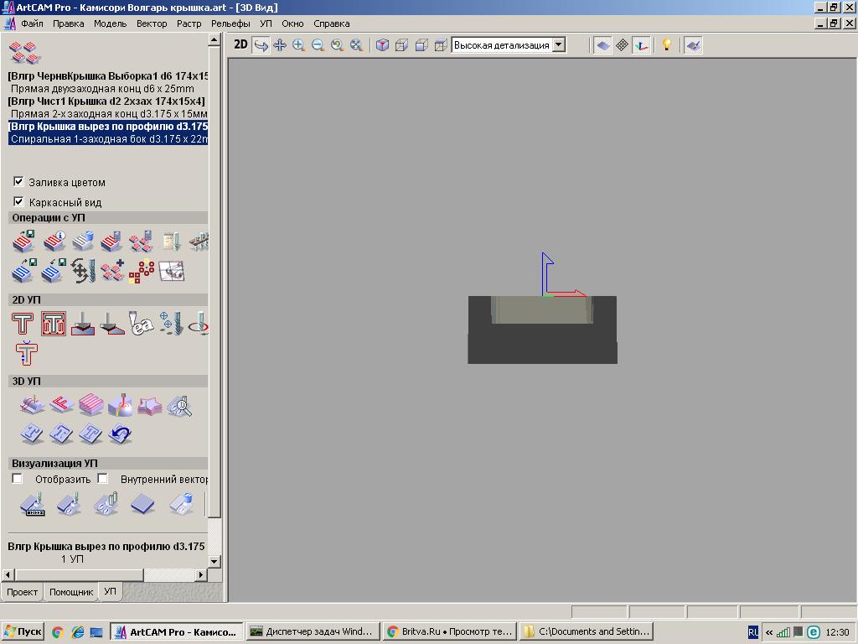The height and width of the screenshot is (644, 858).
Task: Open the 'Рельефы' menu
Action: click(230, 23)
